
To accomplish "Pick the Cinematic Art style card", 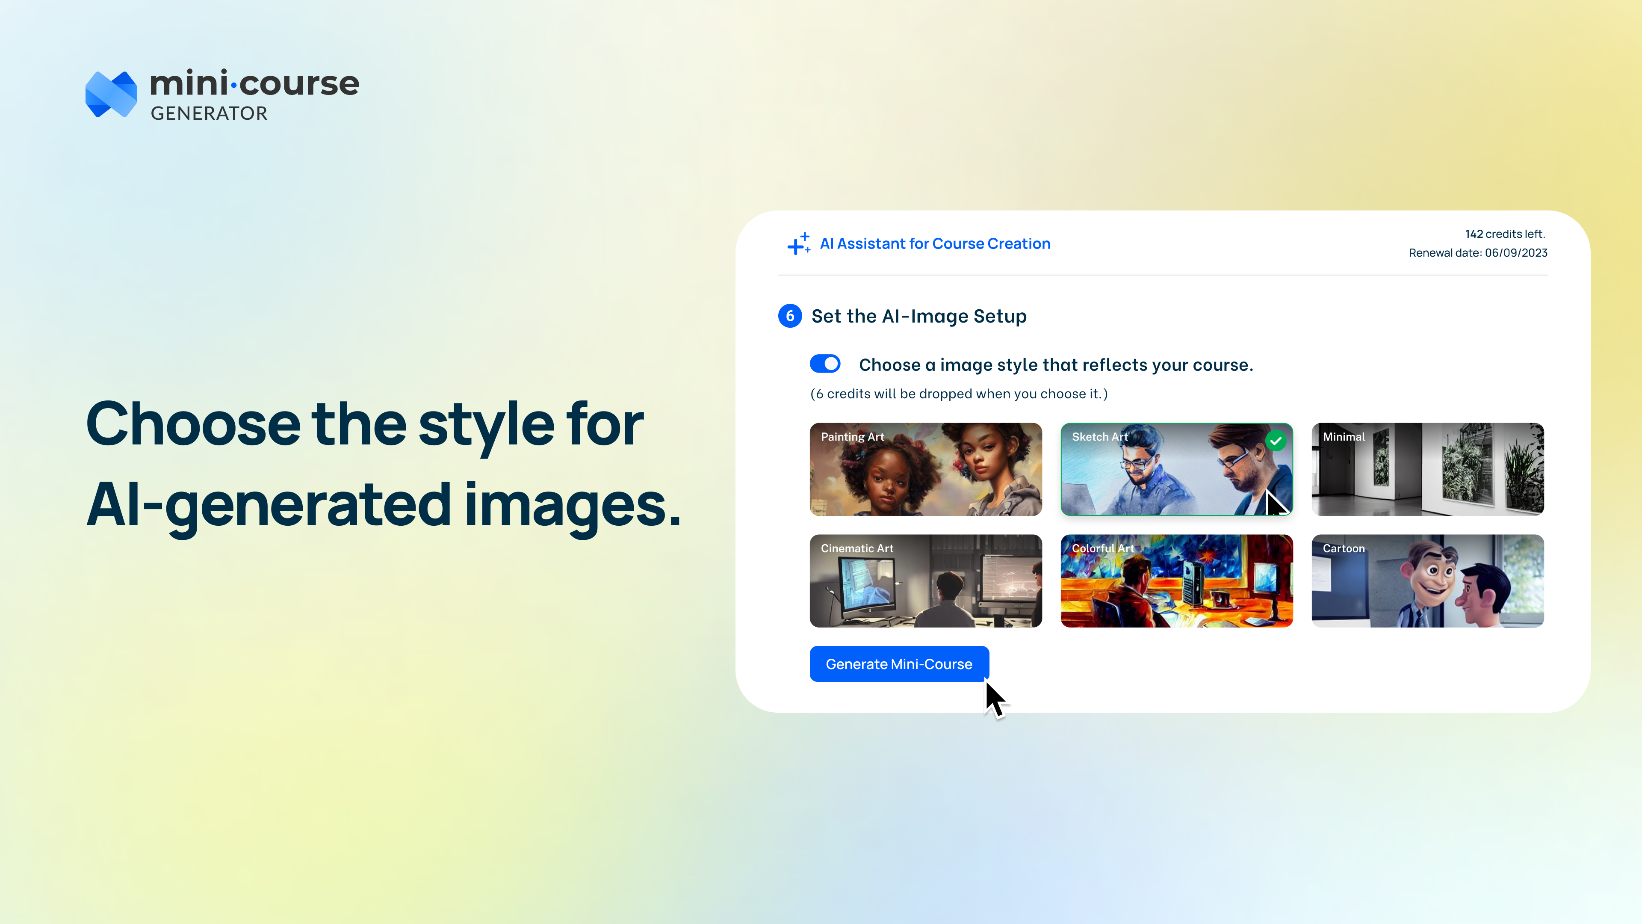I will click(925, 581).
